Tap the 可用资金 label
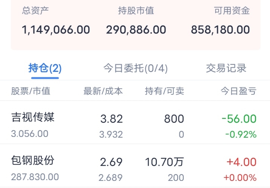 click(x=232, y=11)
